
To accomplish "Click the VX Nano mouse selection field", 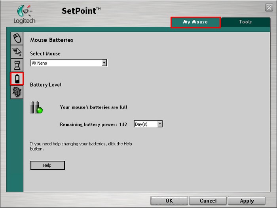I will [69, 63].
